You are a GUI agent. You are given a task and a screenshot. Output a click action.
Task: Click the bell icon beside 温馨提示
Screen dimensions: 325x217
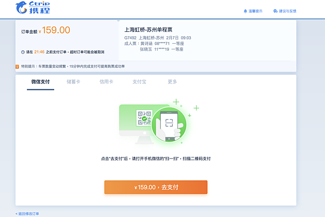245,11
